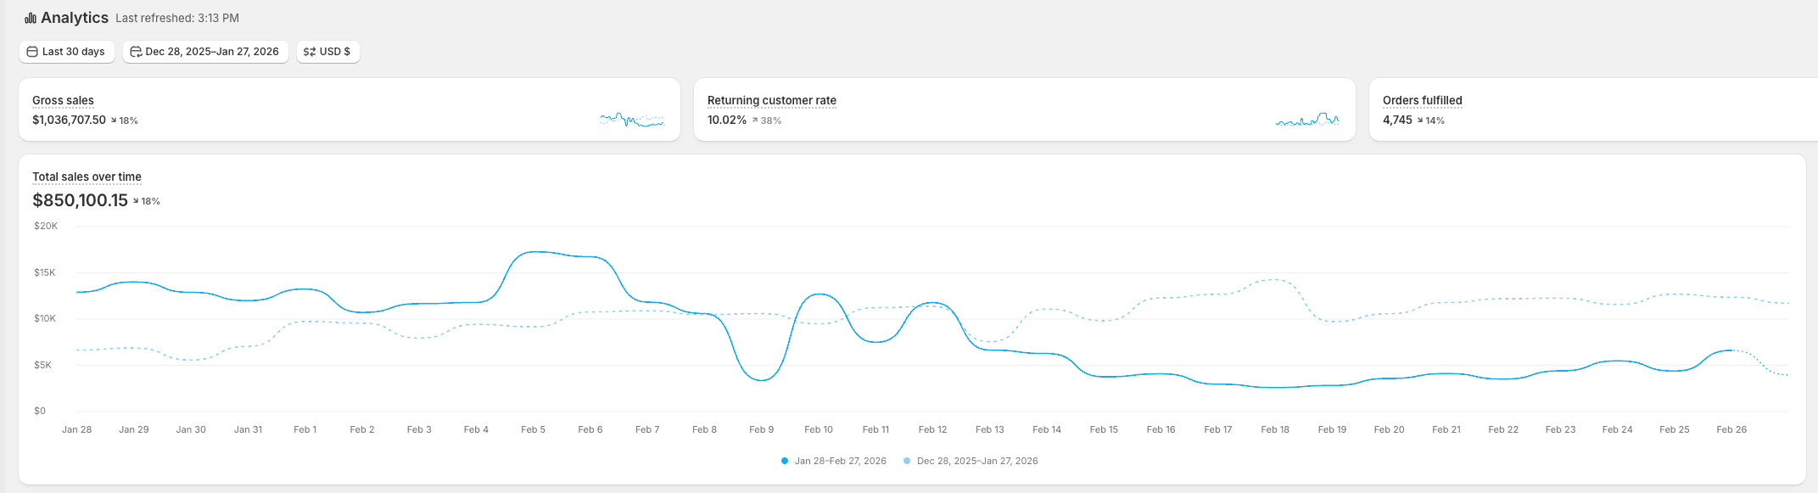The image size is (1818, 493).
Task: Click the currency exchange icon beside USD
Action: tap(309, 52)
